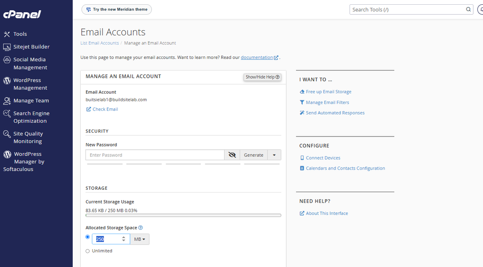
Task: Click the help question mark beside Allocated Storage Space
Action: tap(141, 227)
